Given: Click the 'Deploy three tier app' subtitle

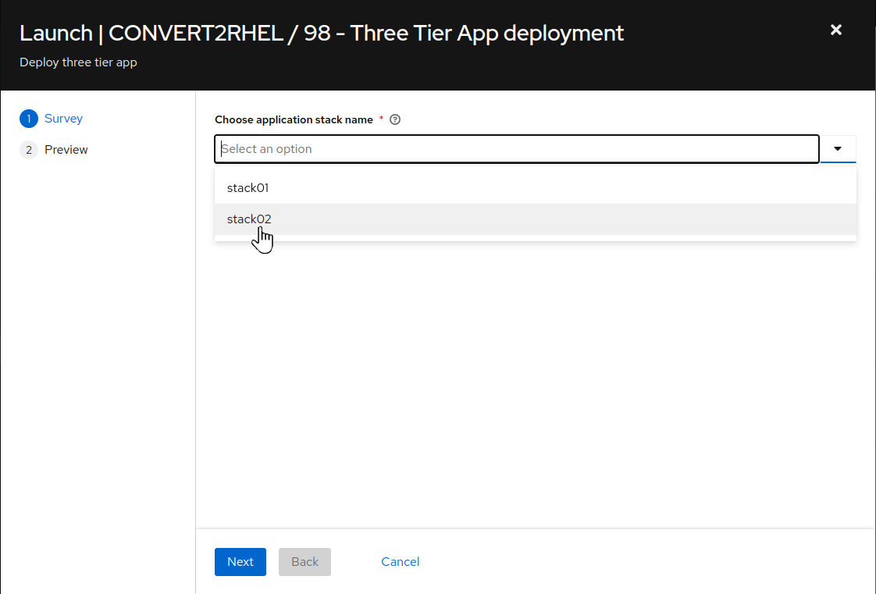Looking at the screenshot, I should click(x=78, y=62).
